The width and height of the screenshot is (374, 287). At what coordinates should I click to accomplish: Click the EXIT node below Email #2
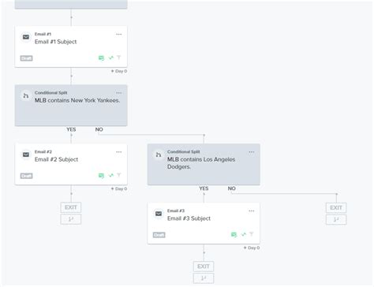tap(71, 207)
